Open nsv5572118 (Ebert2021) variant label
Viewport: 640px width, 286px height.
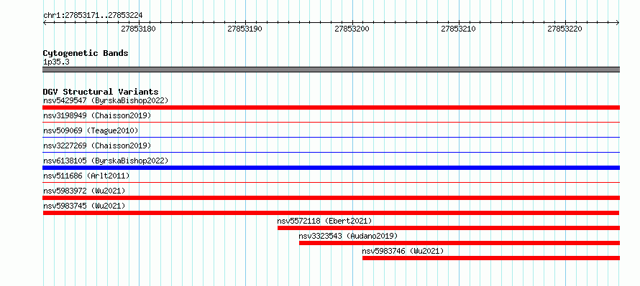tap(325, 221)
